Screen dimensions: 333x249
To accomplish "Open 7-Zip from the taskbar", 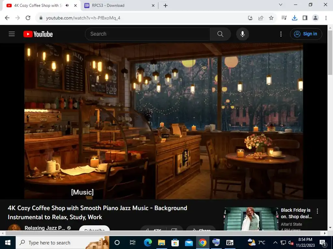I will 230,243.
